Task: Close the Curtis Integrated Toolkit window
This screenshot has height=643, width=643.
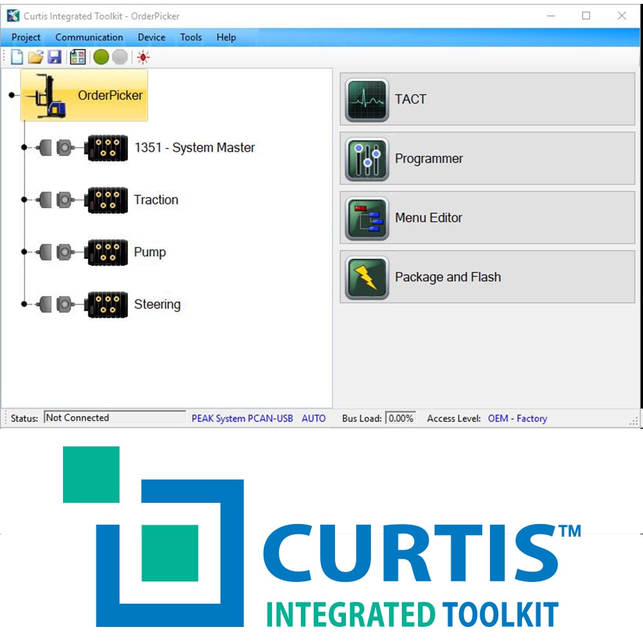Action: point(622,15)
